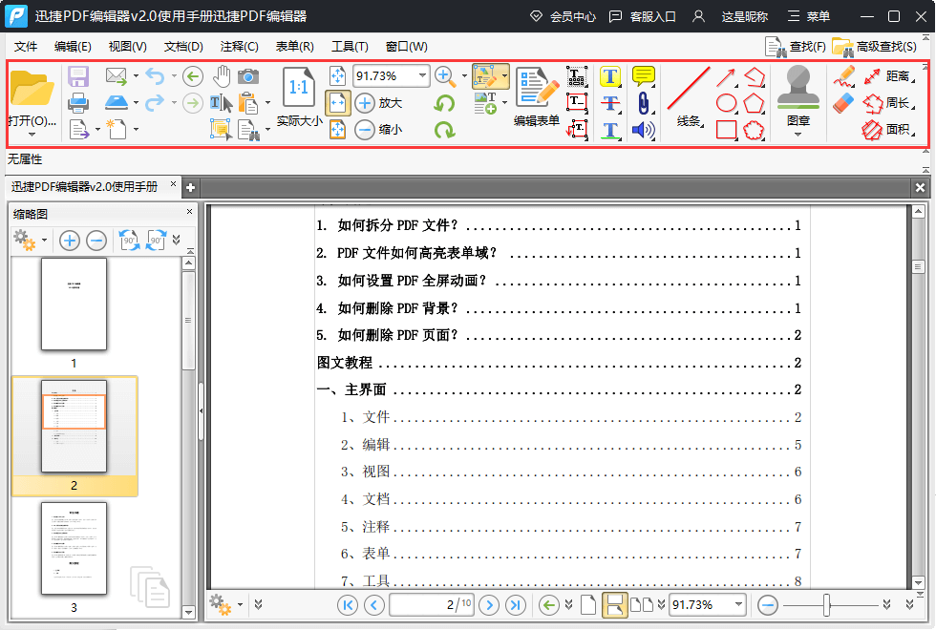Open the 工具(T) menu
936x630 pixels.
[x=350, y=46]
